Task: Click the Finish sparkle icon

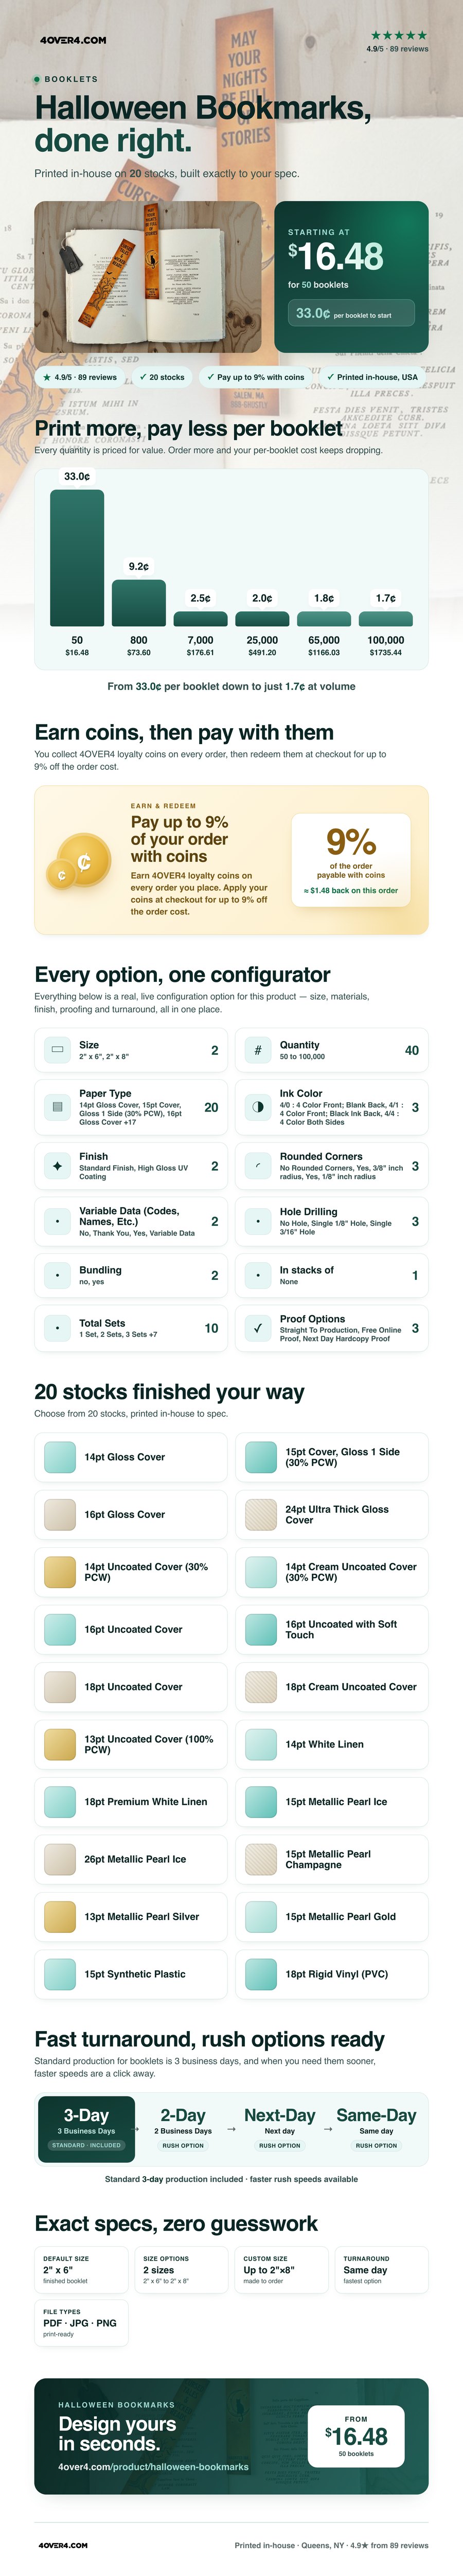Action: (57, 1166)
